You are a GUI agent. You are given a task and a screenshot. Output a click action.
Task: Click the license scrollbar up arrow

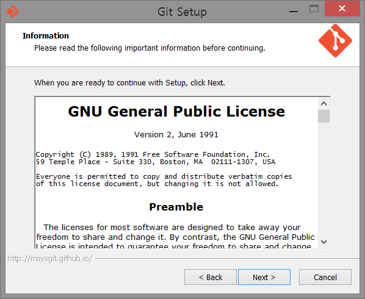coord(323,104)
